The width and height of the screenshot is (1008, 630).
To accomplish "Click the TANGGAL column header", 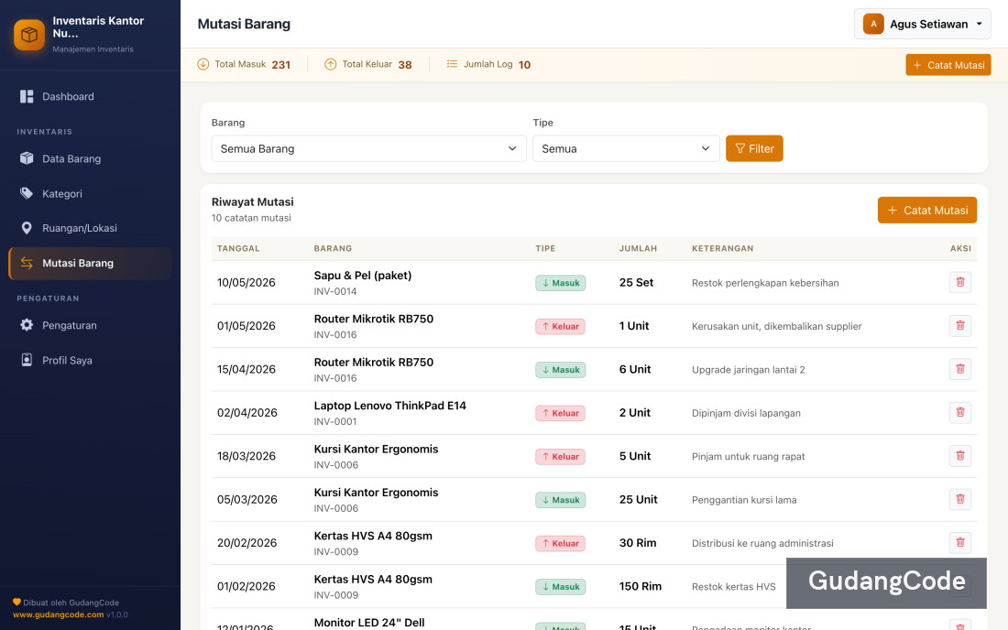I will click(238, 248).
